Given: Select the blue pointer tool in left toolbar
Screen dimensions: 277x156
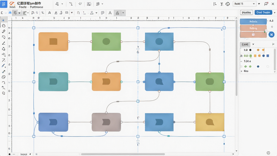Looking at the screenshot, I should pos(3,20).
